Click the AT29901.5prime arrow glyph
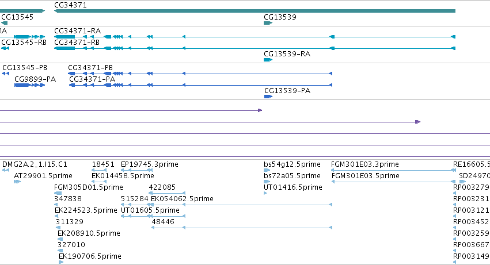 (17, 182)
